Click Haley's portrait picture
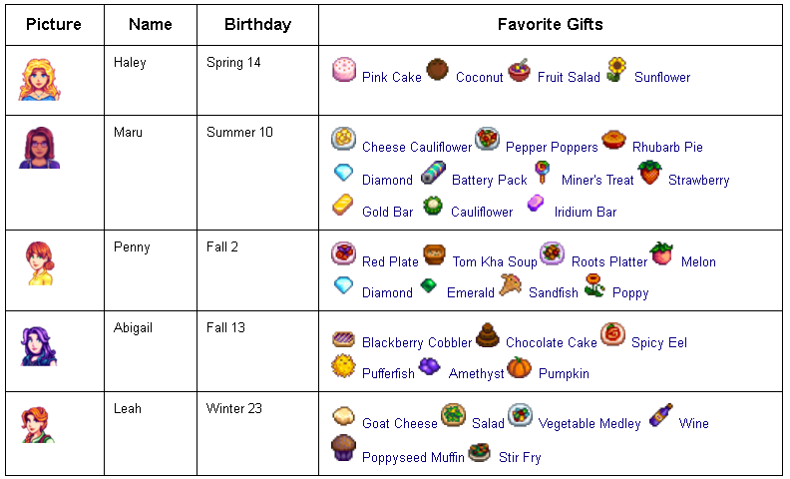 point(40,78)
